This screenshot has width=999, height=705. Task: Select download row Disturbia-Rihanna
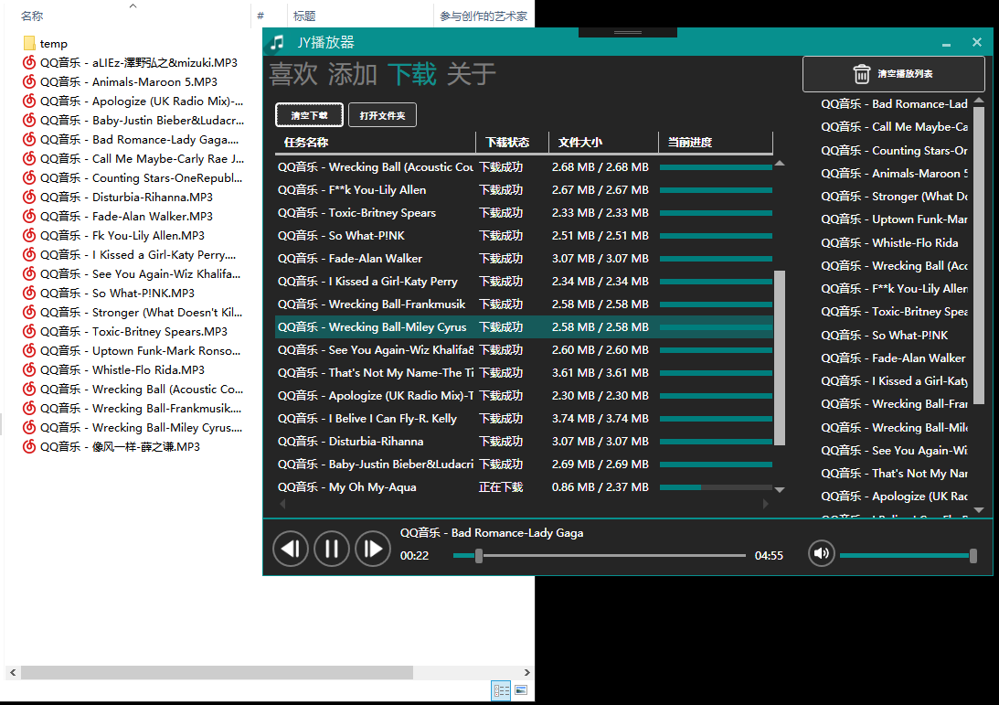(524, 441)
